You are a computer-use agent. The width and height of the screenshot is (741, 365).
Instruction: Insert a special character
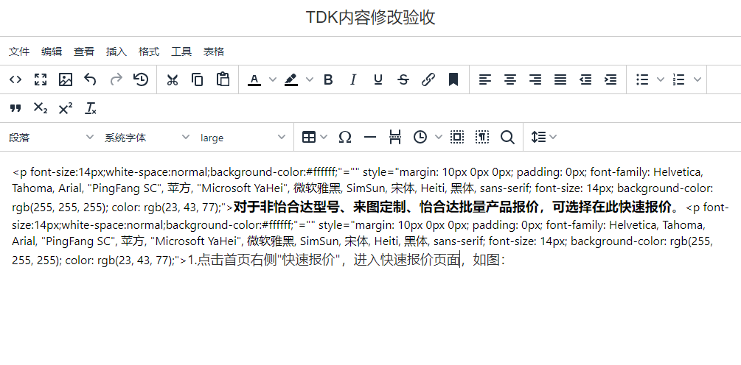click(346, 137)
